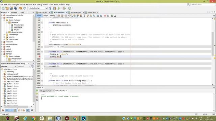Select jLabel3 in the Navigator members list
The image size is (216, 121).
pos(12,93)
